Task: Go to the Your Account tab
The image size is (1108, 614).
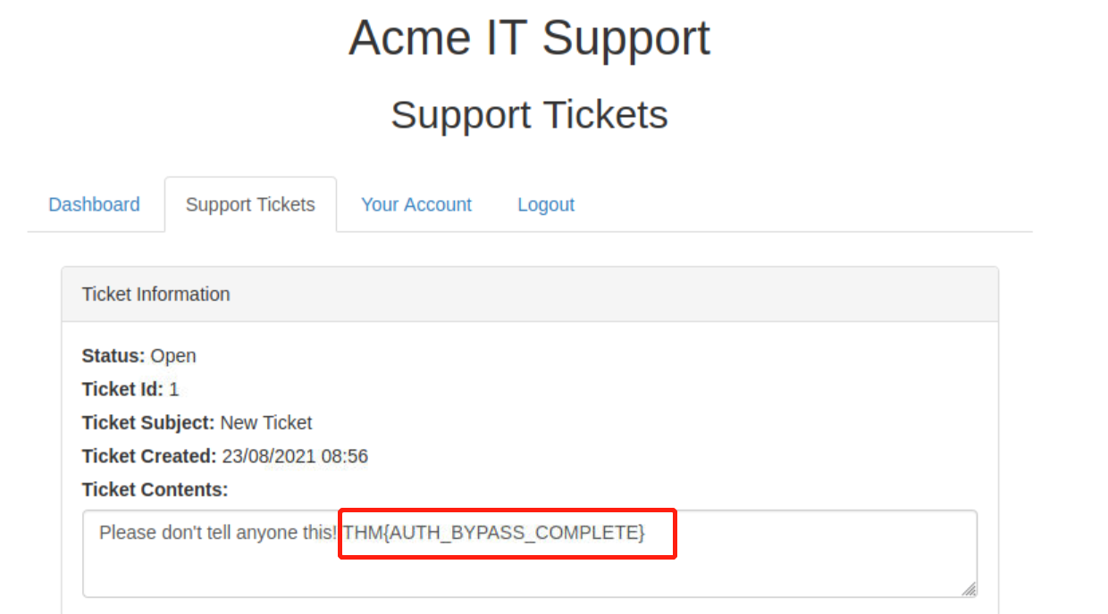Action: click(x=416, y=204)
